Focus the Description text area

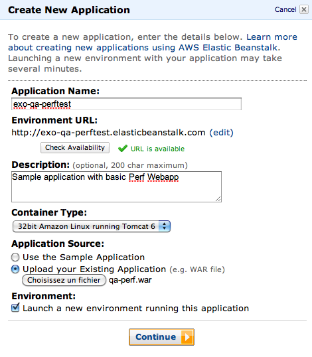coord(116,186)
